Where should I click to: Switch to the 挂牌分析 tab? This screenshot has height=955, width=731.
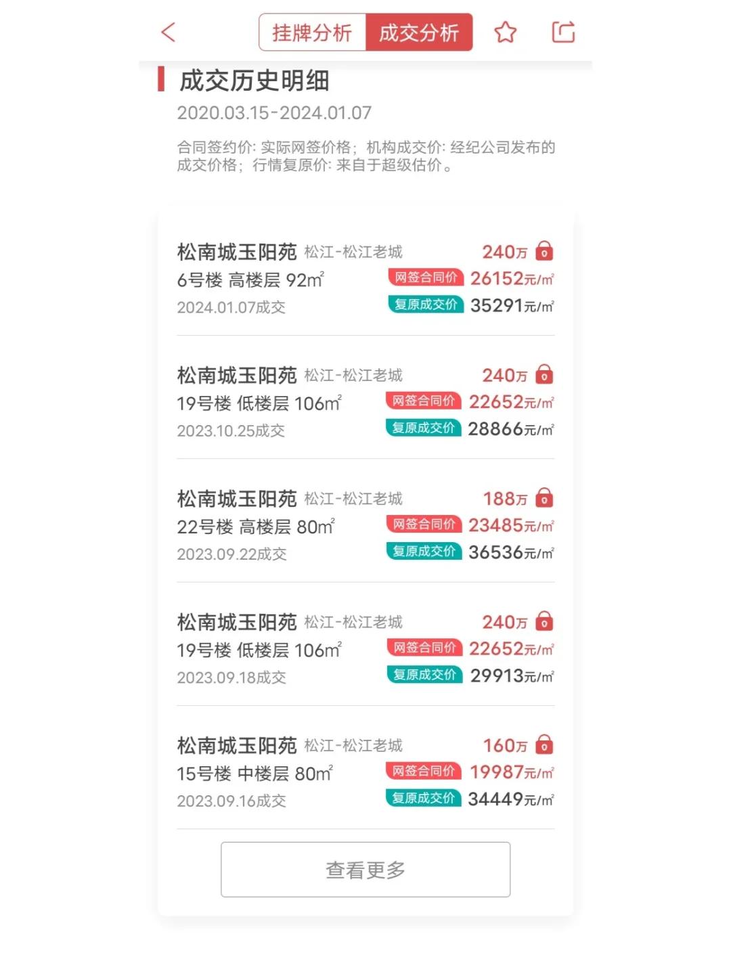[312, 32]
